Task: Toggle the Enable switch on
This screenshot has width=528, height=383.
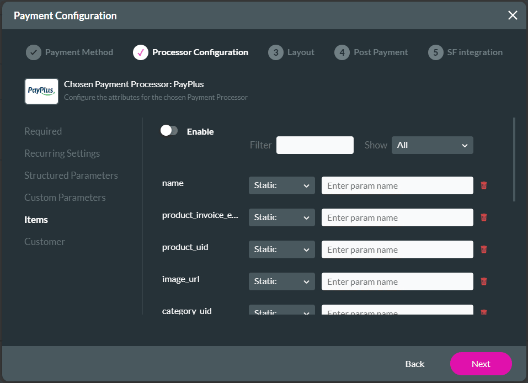Action: [x=169, y=131]
